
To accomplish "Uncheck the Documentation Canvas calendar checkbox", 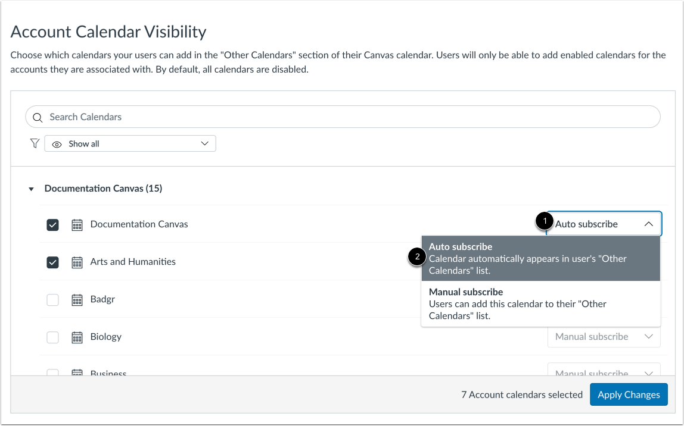I will point(52,224).
